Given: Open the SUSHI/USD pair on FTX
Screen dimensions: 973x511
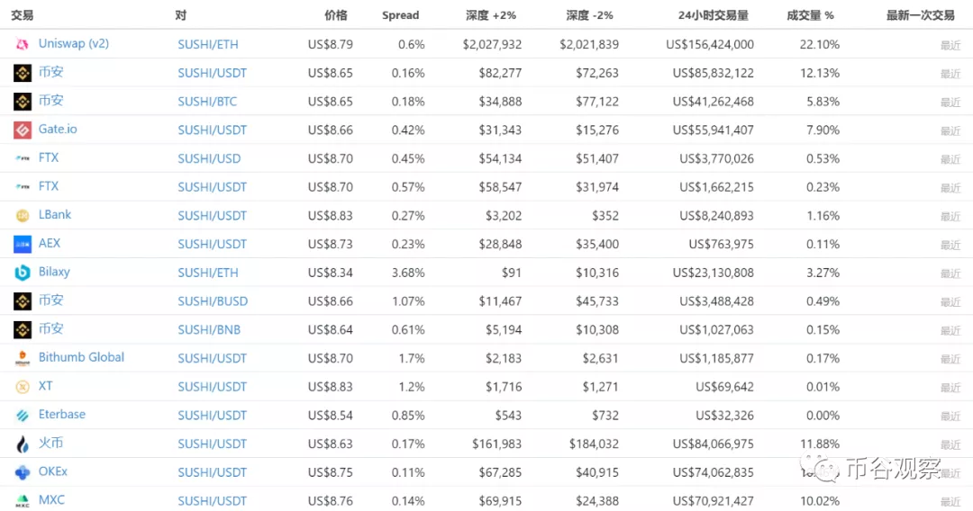Looking at the screenshot, I should coord(209,158).
